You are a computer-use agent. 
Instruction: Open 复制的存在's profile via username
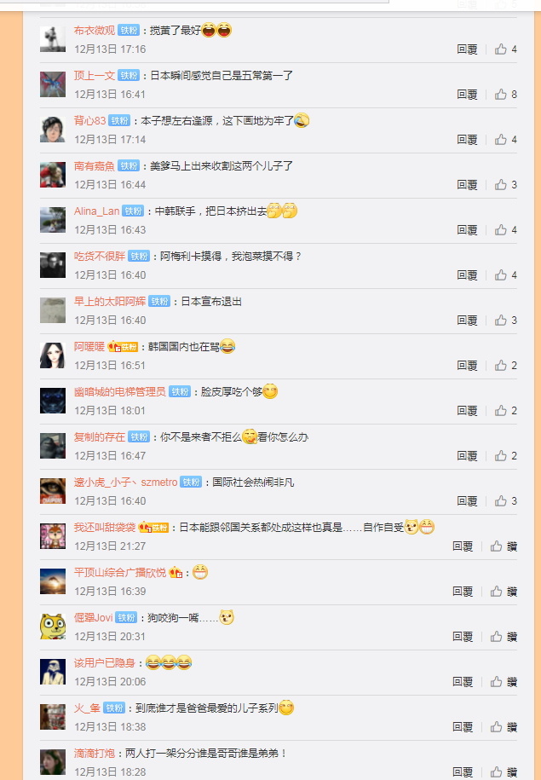coord(100,436)
